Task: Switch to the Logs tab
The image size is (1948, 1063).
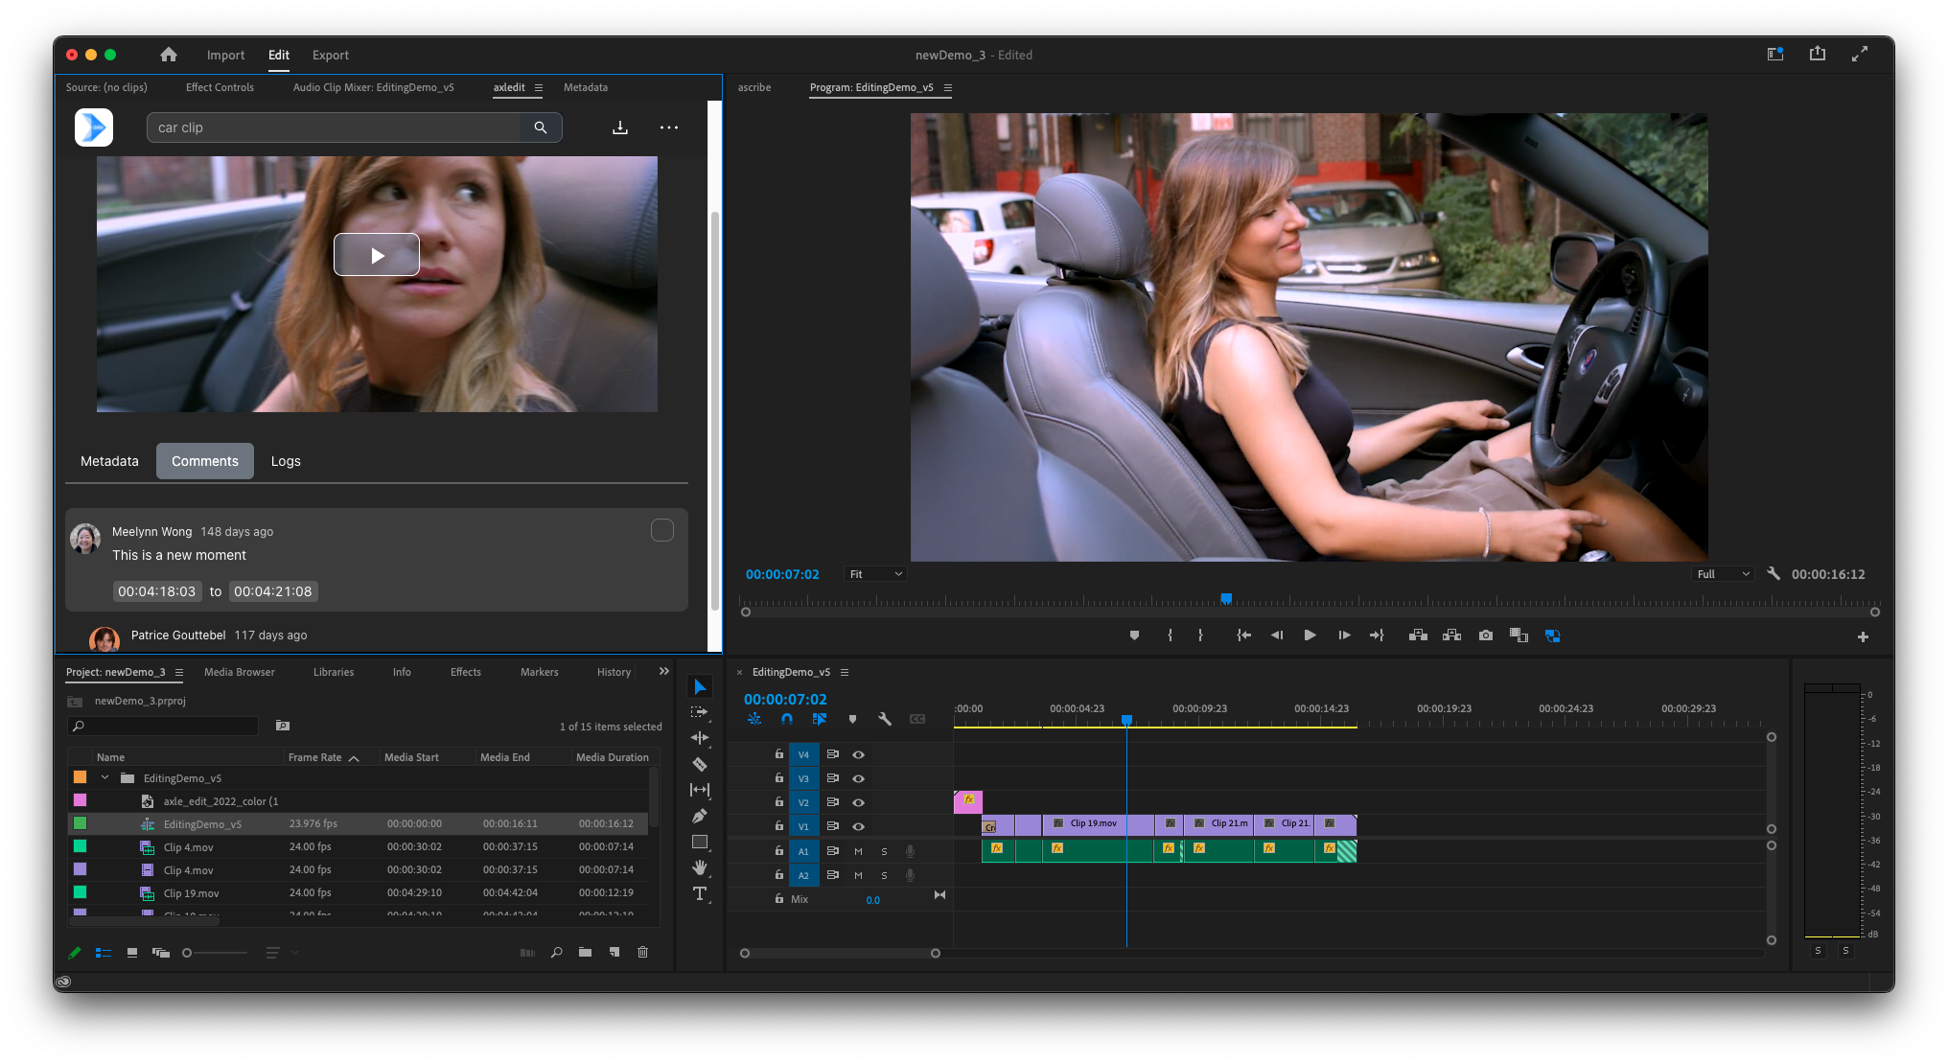Action: pyautogui.click(x=286, y=461)
